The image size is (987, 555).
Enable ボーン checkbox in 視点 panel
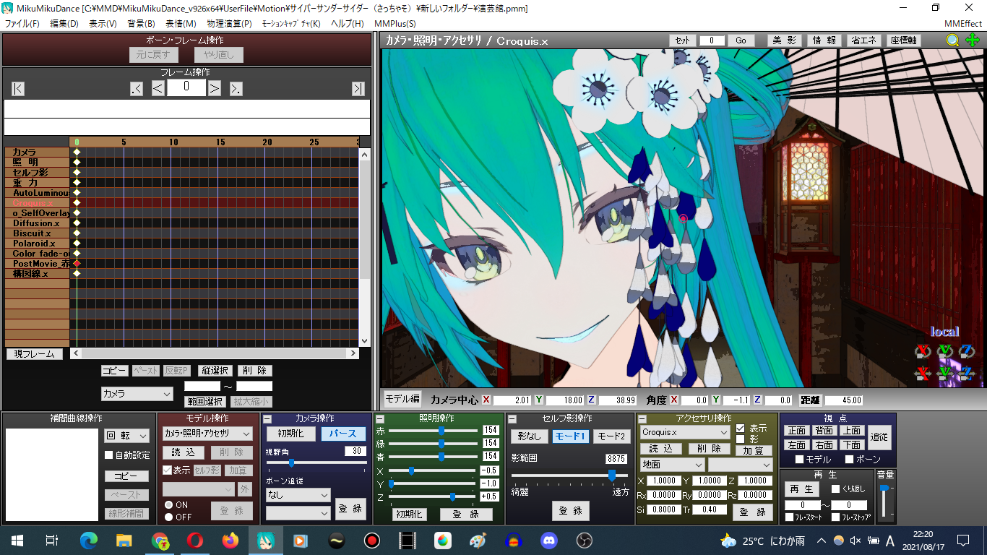pyautogui.click(x=850, y=460)
